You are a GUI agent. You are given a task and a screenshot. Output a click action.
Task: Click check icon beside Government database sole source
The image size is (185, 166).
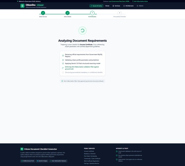tap(117, 151)
